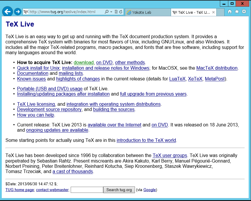Click the search text field beside contact webmaster
Screen dimensions: 251x201
click(x=87, y=190)
